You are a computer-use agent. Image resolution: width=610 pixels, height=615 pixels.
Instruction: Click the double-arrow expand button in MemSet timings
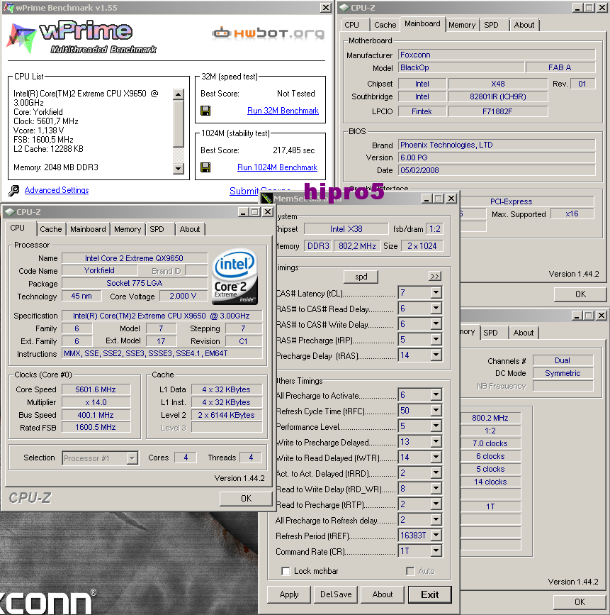click(x=435, y=276)
